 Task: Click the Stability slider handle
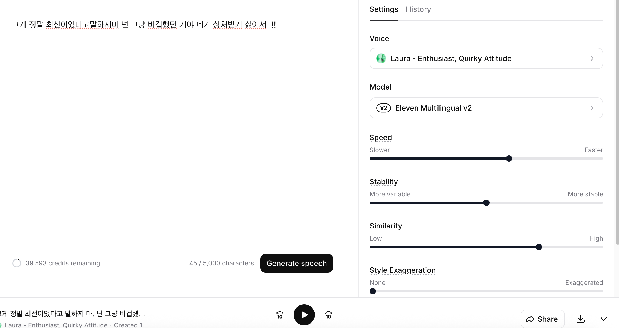tap(486, 203)
